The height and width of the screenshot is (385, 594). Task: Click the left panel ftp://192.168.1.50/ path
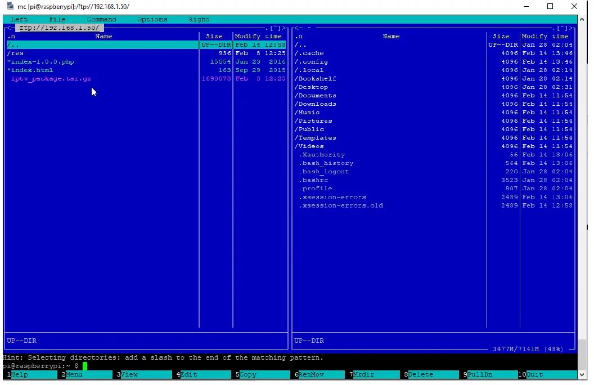pos(60,28)
